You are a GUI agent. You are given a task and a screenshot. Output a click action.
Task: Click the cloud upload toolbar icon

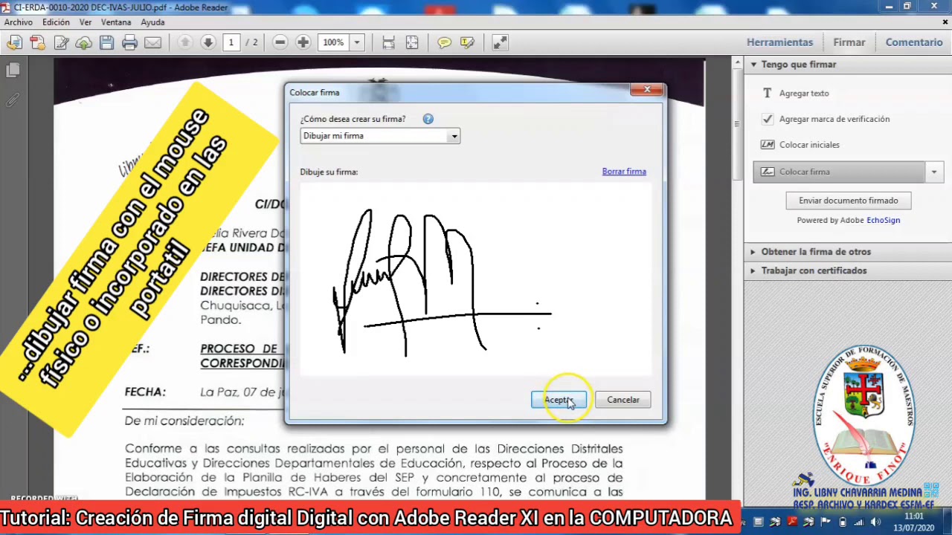click(x=84, y=42)
